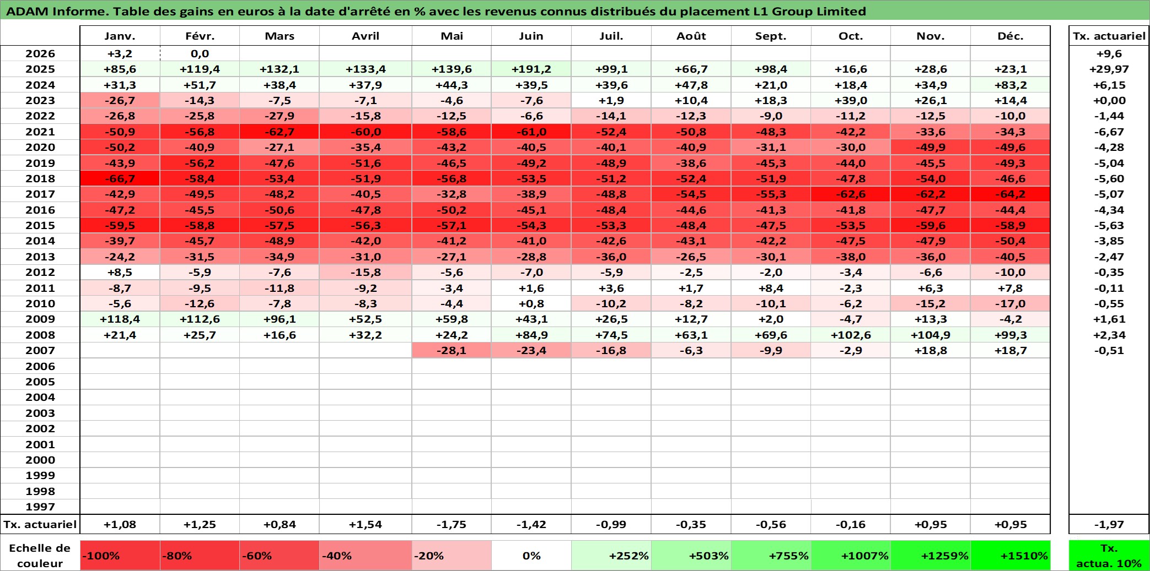Viewport: 1150px width, 571px height.
Task: Click the -40% color scale swatch
Action: 366,556
